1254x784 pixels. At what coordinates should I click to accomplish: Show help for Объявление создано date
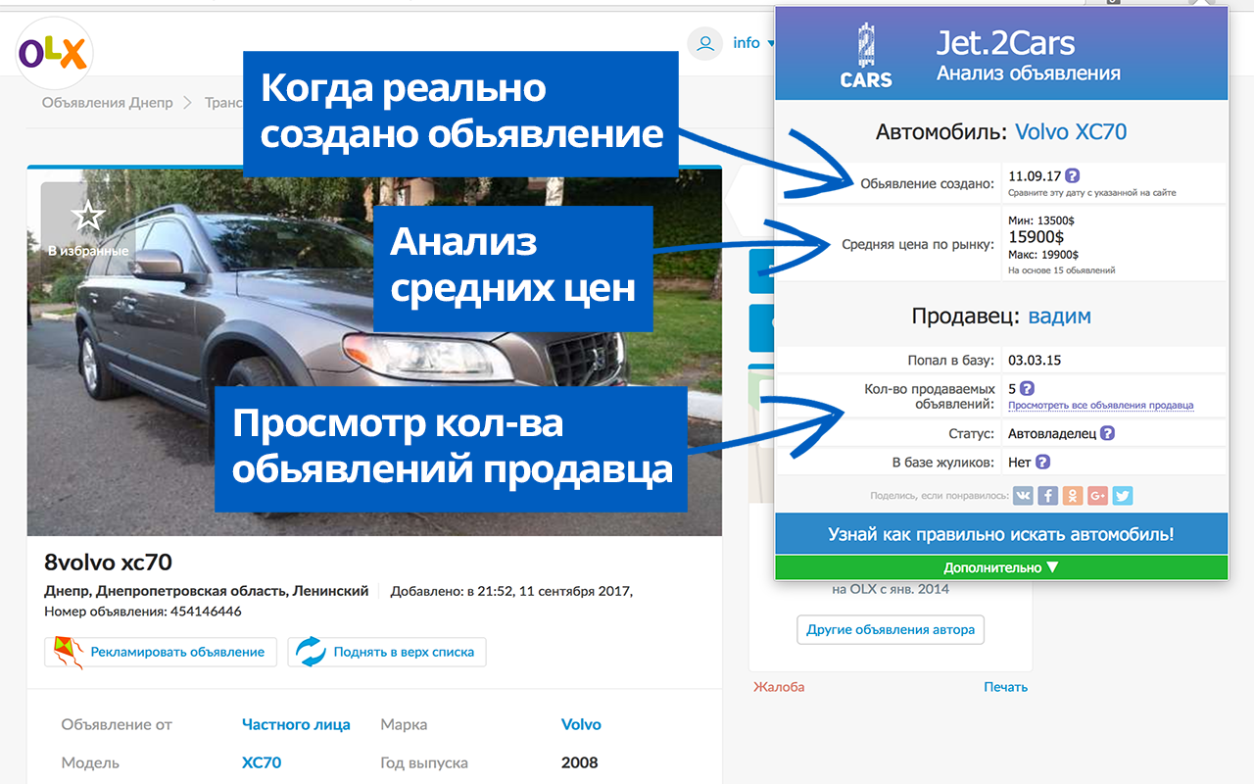coord(1073,176)
